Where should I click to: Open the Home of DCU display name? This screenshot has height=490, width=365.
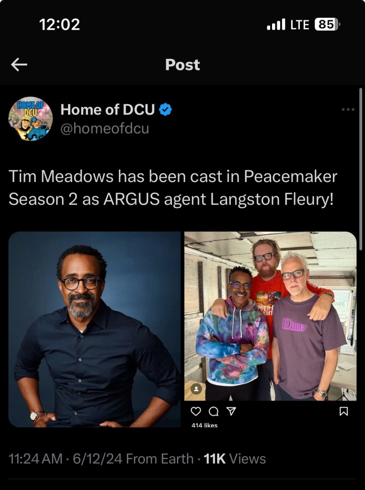(x=107, y=109)
